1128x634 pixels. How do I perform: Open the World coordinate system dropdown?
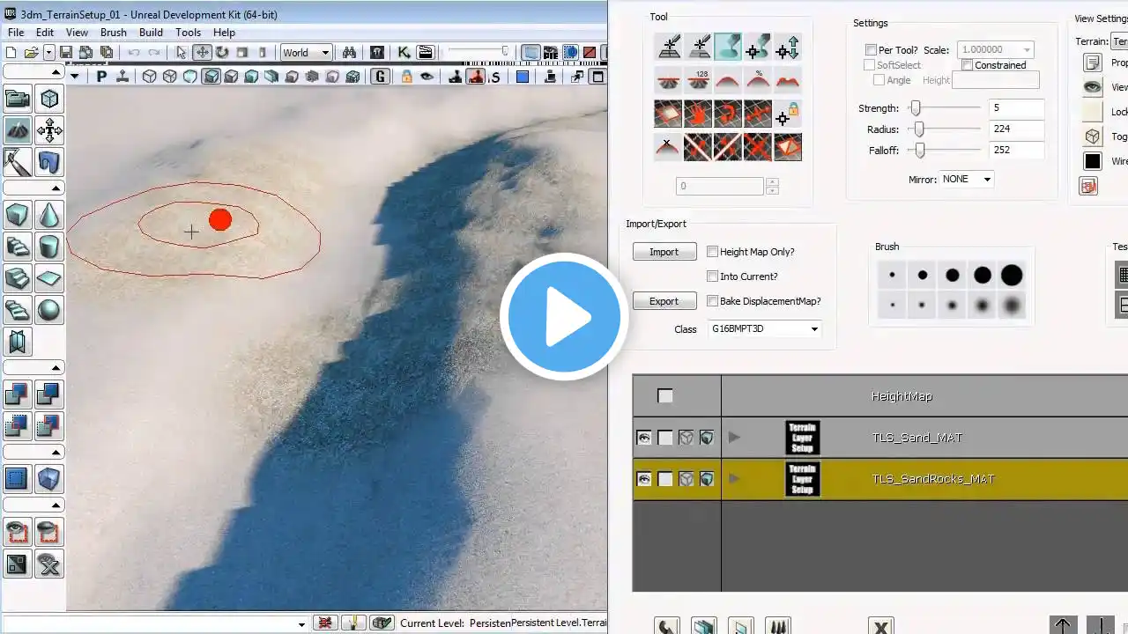coord(306,53)
